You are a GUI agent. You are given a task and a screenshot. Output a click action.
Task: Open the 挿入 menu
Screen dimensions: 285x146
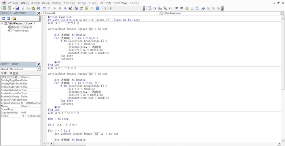pos(46,3)
